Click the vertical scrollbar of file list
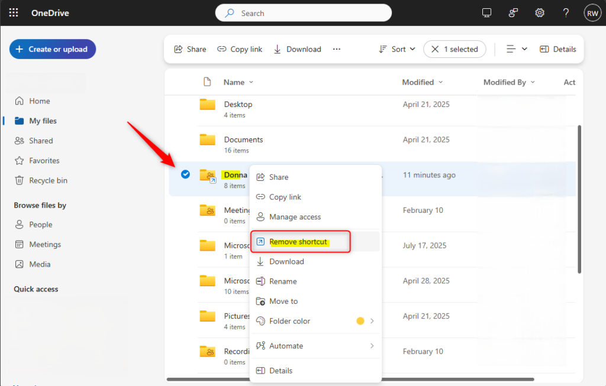Image resolution: width=606 pixels, height=386 pixels. click(x=579, y=199)
